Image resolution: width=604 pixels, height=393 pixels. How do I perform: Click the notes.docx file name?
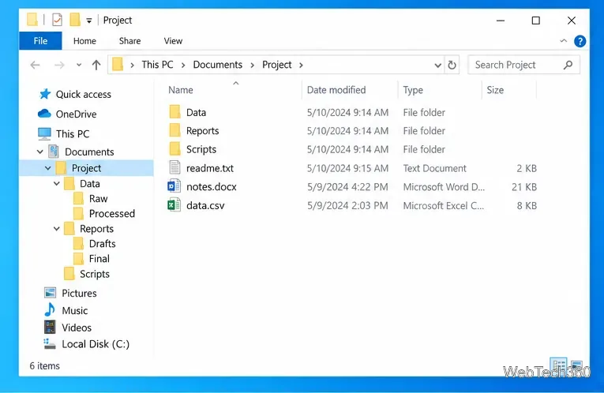pos(212,187)
